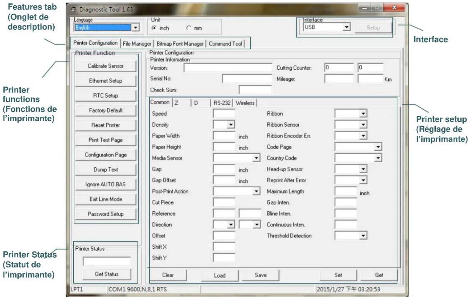Click the Version field
Image resolution: width=470 pixels, height=297 pixels.
(x=228, y=67)
